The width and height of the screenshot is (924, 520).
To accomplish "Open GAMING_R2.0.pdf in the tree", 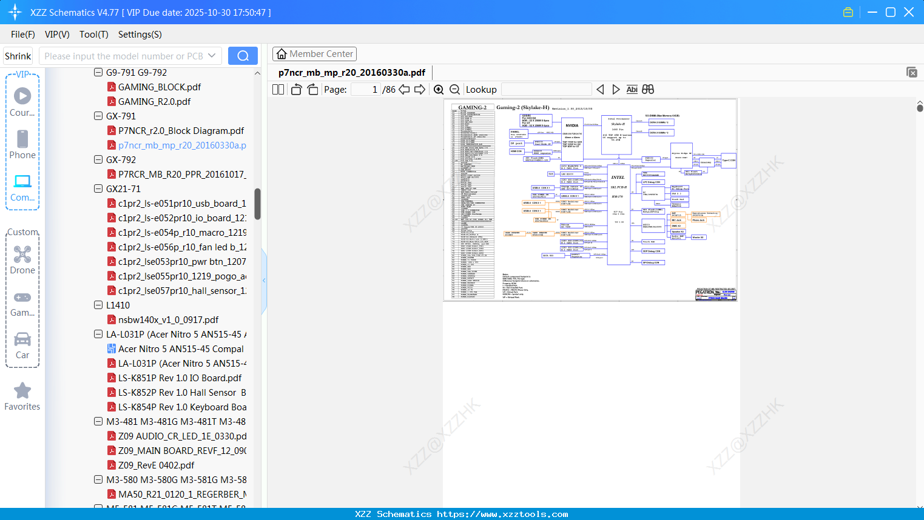I will (154, 101).
